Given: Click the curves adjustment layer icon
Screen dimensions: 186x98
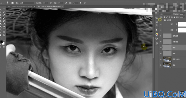Looking at the screenshot, I should pos(171,24).
